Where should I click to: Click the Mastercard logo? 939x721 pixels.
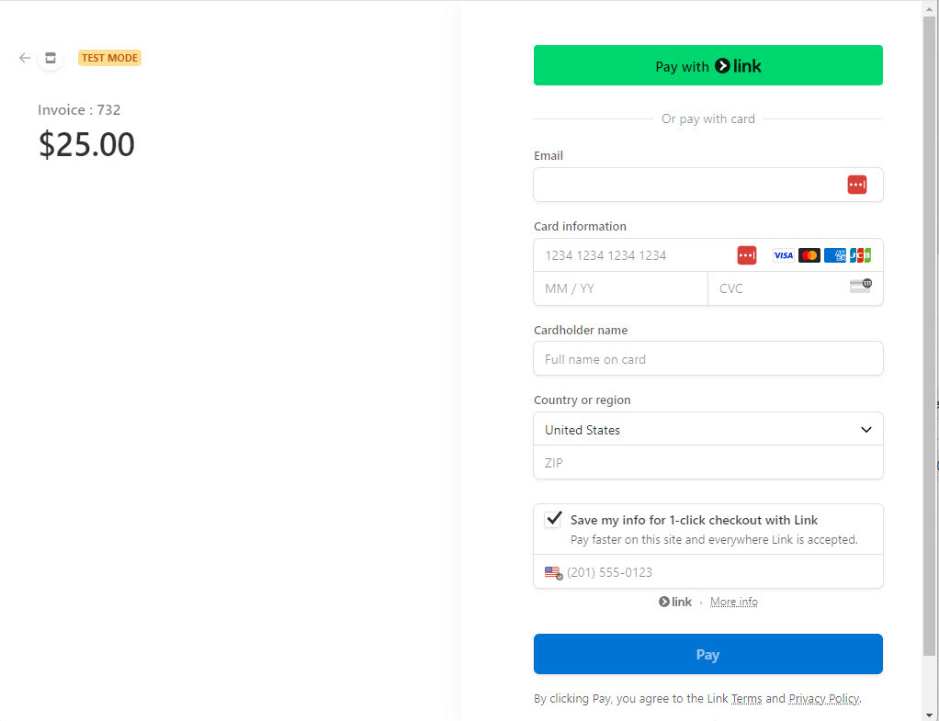pyautogui.click(x=809, y=255)
